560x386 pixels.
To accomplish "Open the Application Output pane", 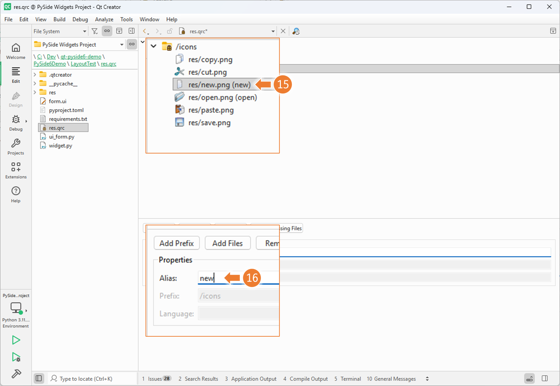I will click(251, 378).
